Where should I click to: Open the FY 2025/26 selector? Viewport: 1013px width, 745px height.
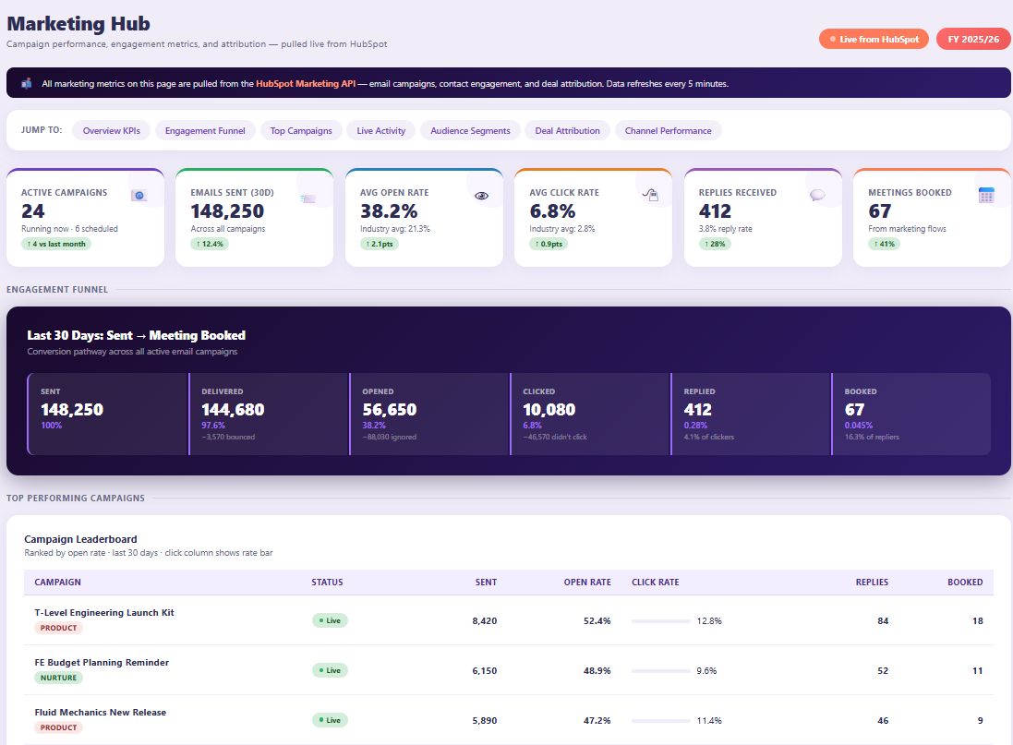coord(972,40)
